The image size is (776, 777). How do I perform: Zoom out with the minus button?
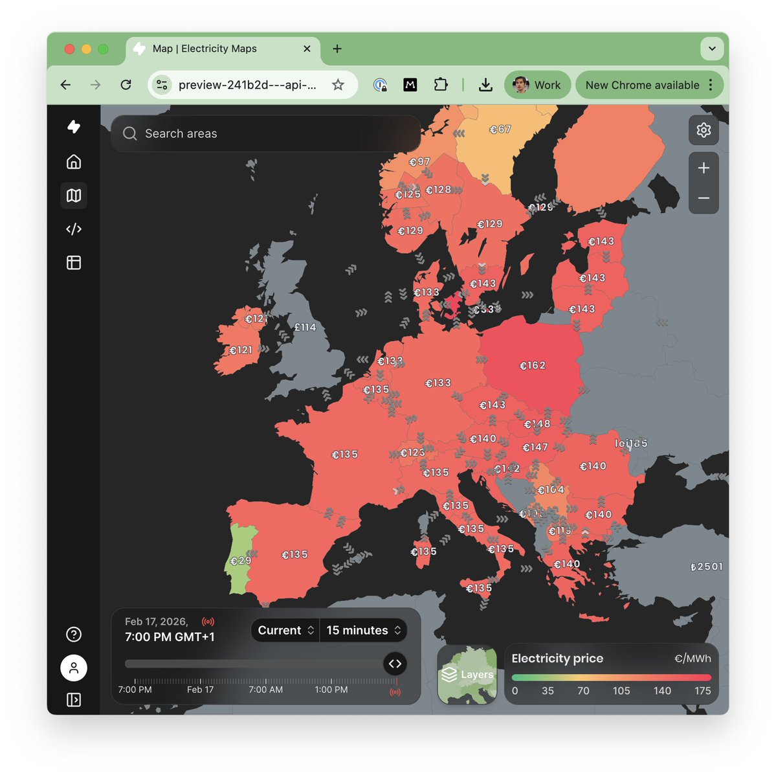704,198
